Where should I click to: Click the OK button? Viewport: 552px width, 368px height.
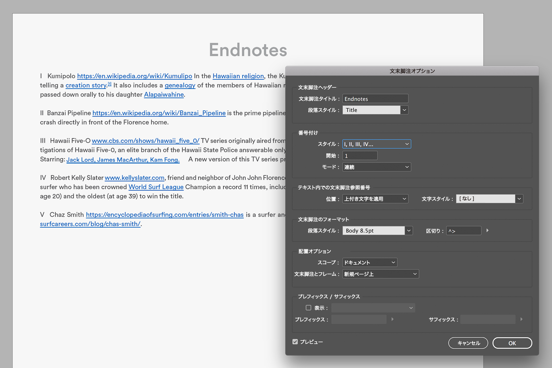pyautogui.click(x=512, y=343)
